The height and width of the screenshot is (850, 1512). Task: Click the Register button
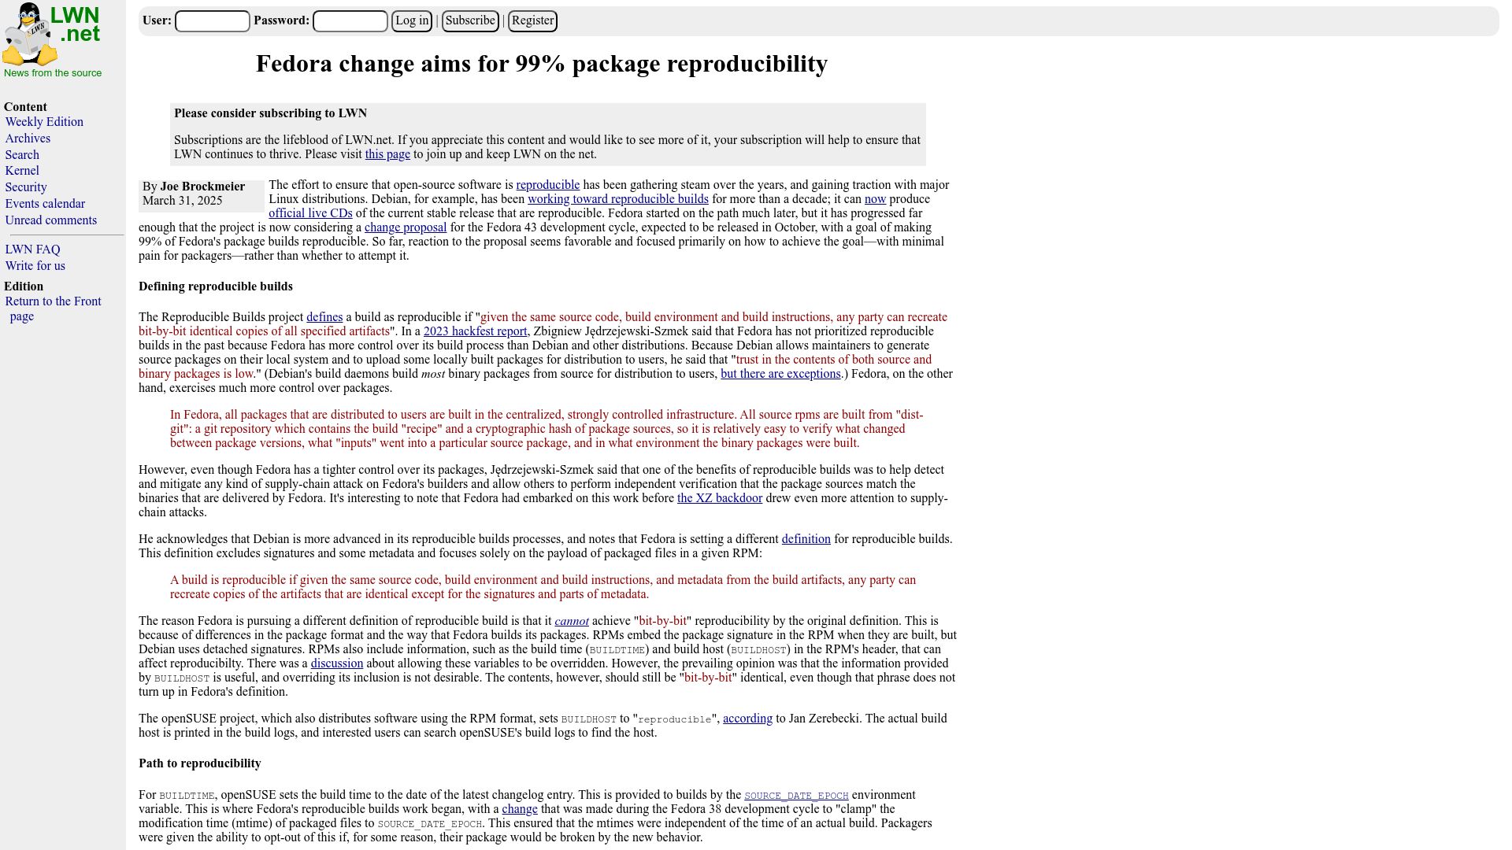[532, 21]
